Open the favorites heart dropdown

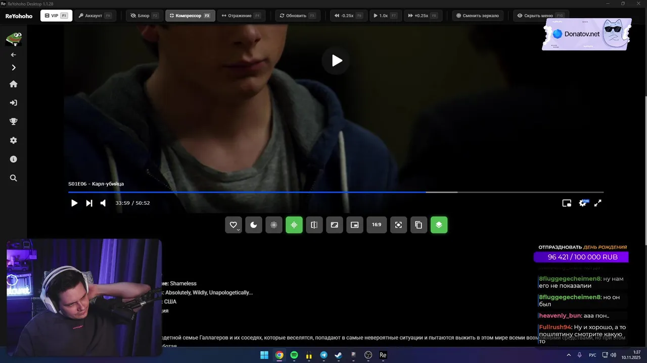click(234, 225)
